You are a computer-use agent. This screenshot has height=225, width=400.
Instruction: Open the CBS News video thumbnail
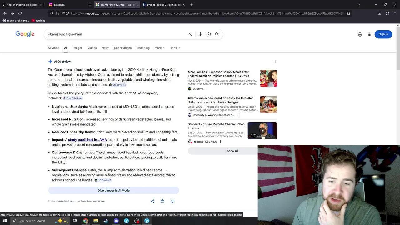coord(262,131)
